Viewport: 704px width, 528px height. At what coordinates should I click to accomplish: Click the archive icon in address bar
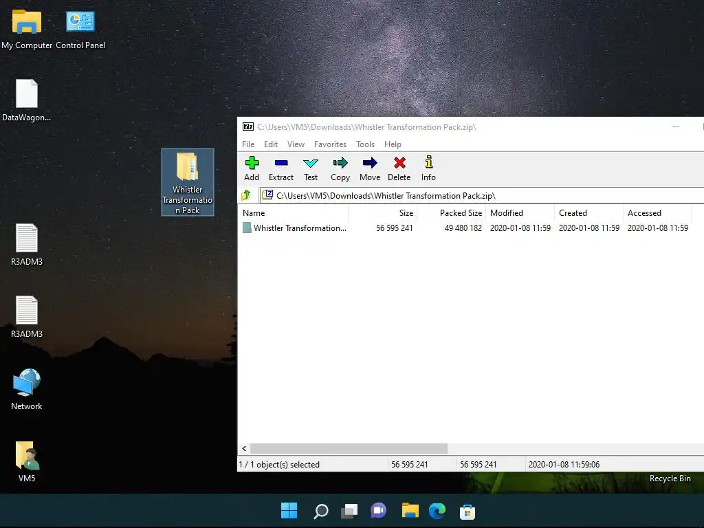267,195
